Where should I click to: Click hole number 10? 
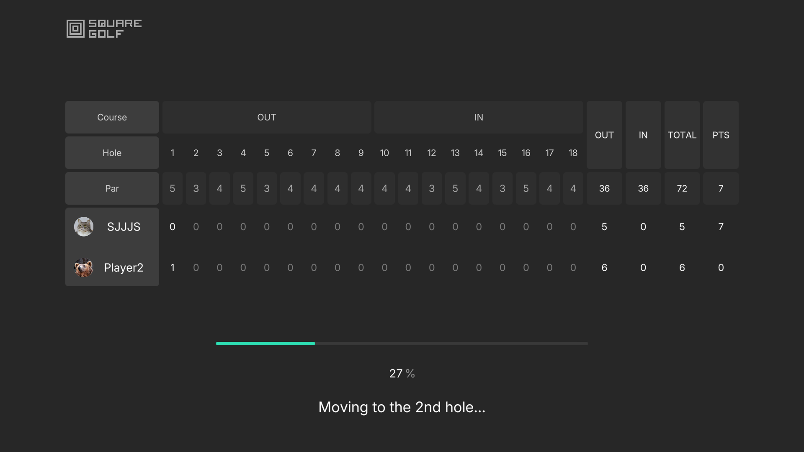tap(384, 153)
